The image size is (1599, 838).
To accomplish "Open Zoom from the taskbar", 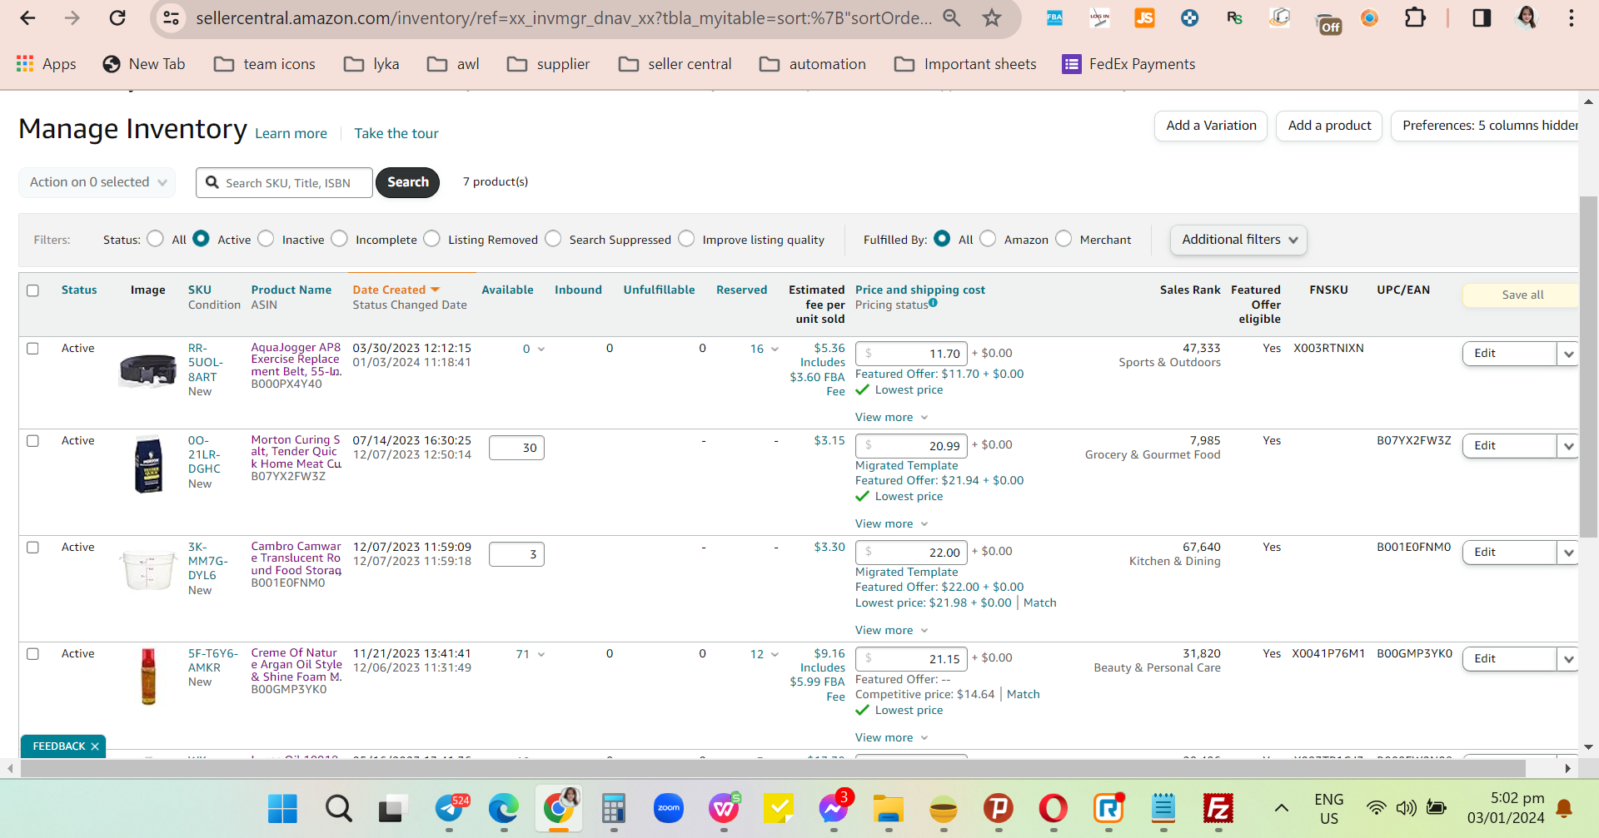I will click(x=669, y=808).
